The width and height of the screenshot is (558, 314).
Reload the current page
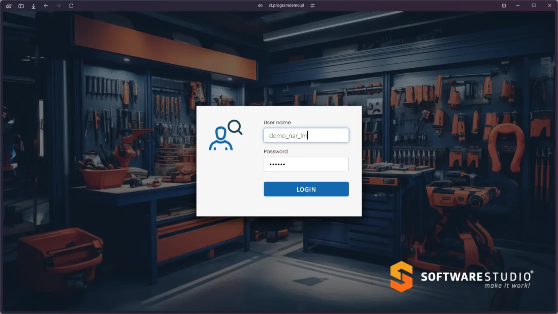tap(71, 6)
